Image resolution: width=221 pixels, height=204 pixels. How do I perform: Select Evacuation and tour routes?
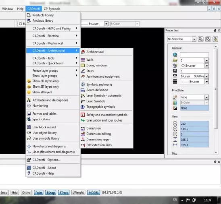(x=106, y=120)
